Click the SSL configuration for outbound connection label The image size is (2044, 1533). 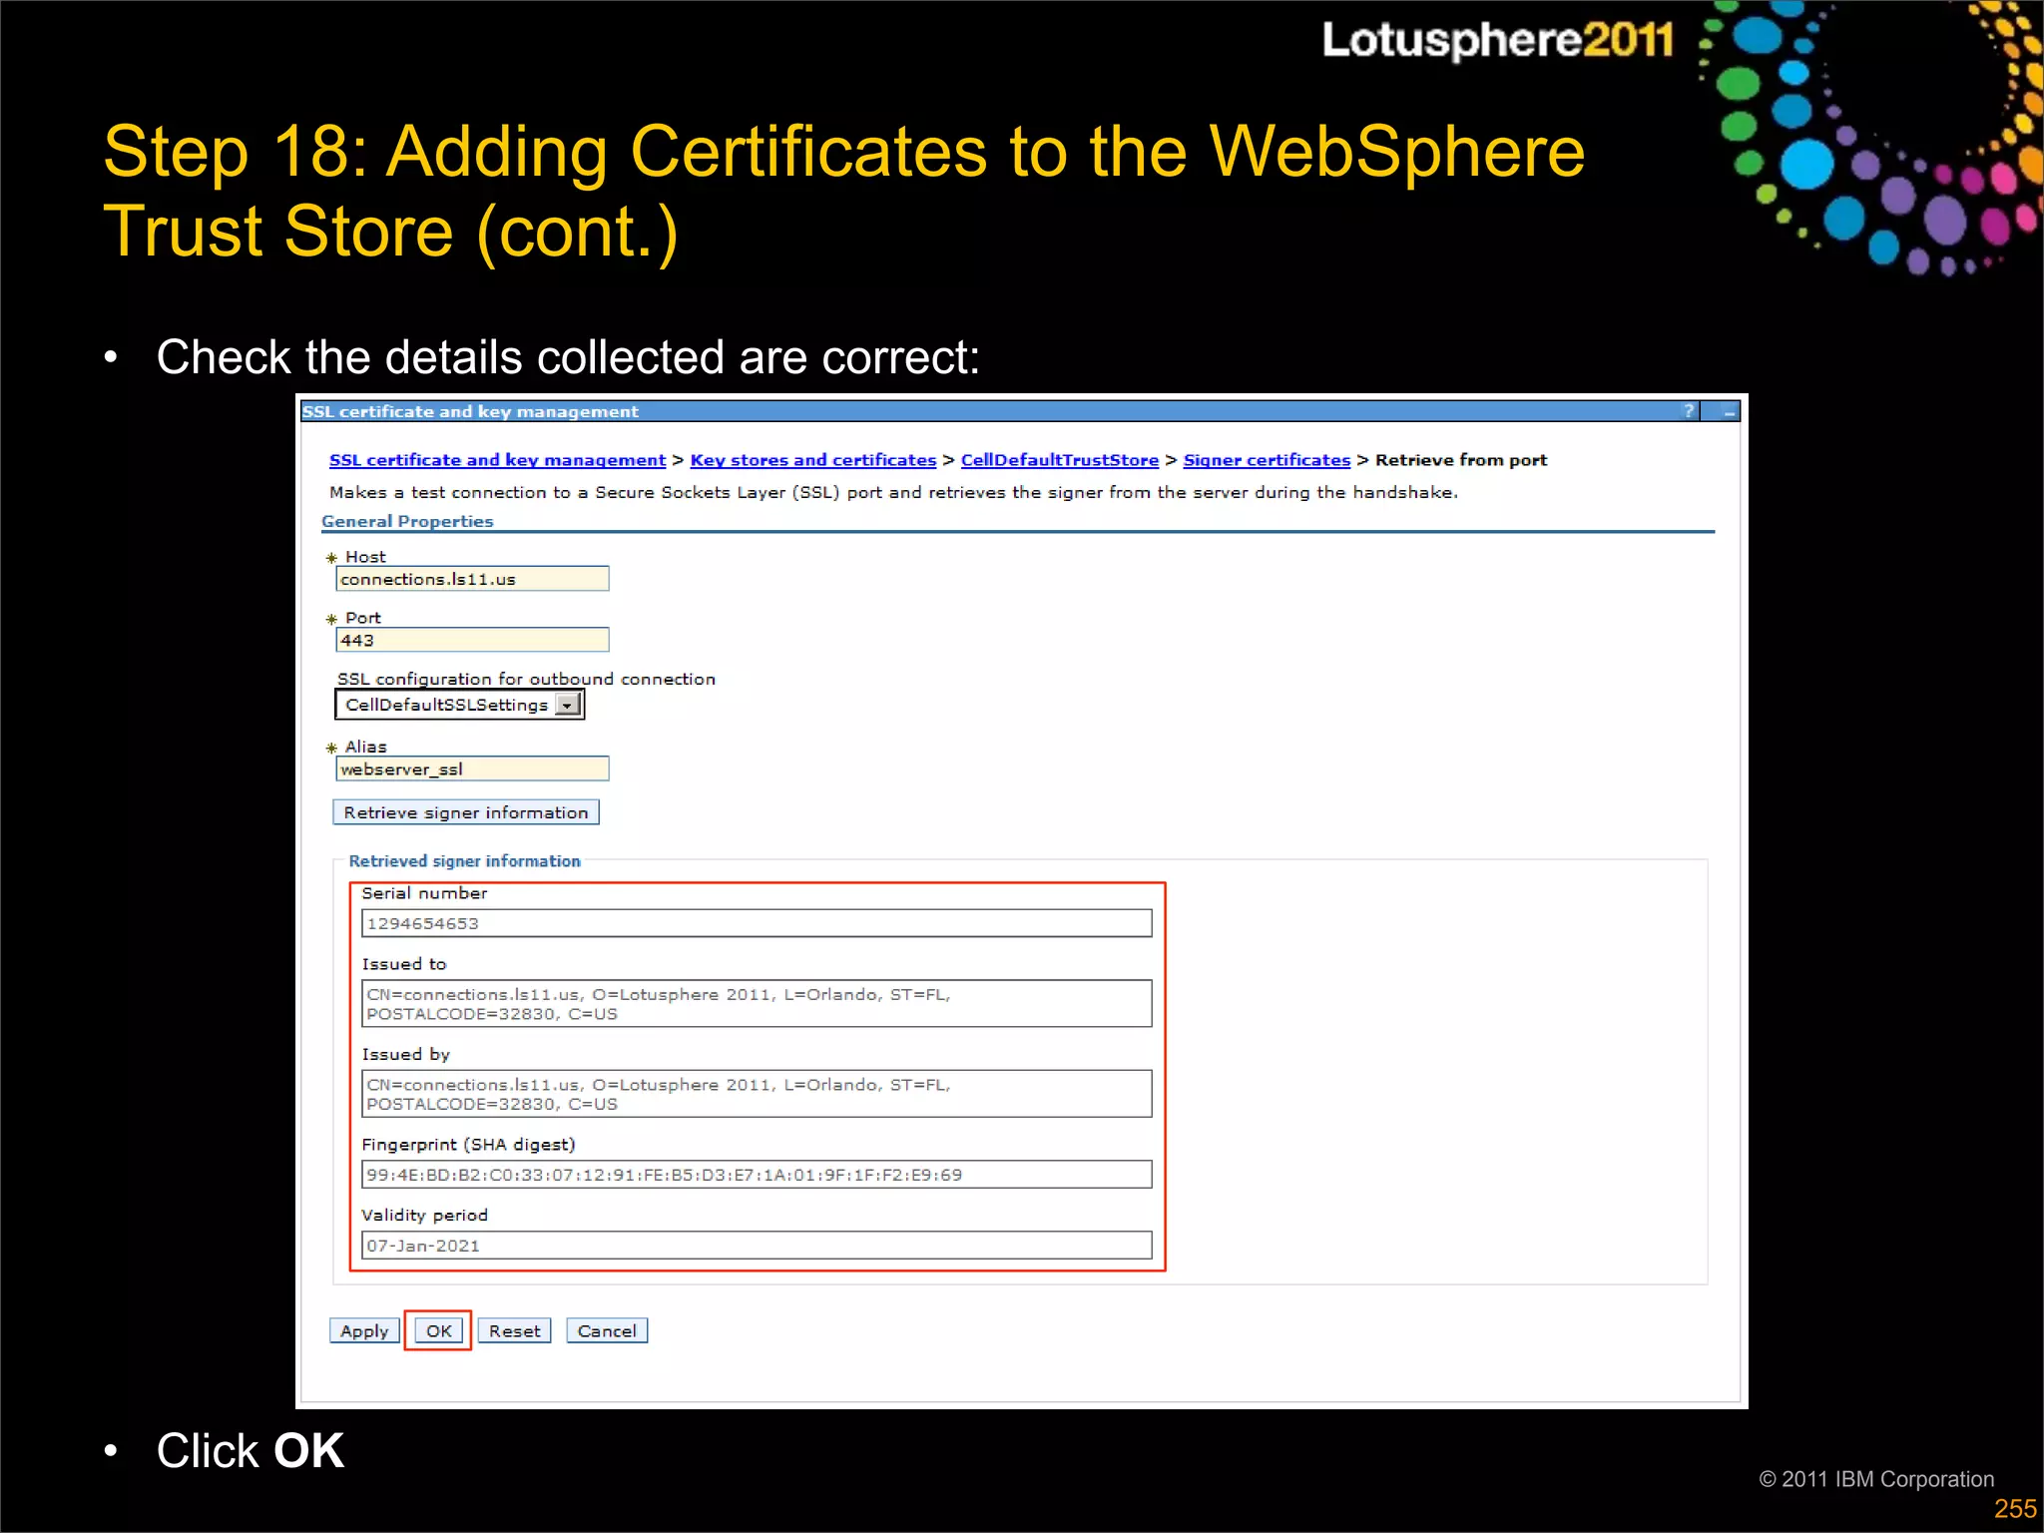526,679
